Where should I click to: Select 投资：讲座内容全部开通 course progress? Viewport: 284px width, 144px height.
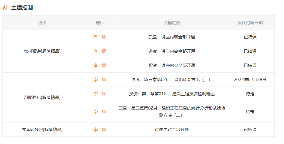pyautogui.click(x=172, y=65)
